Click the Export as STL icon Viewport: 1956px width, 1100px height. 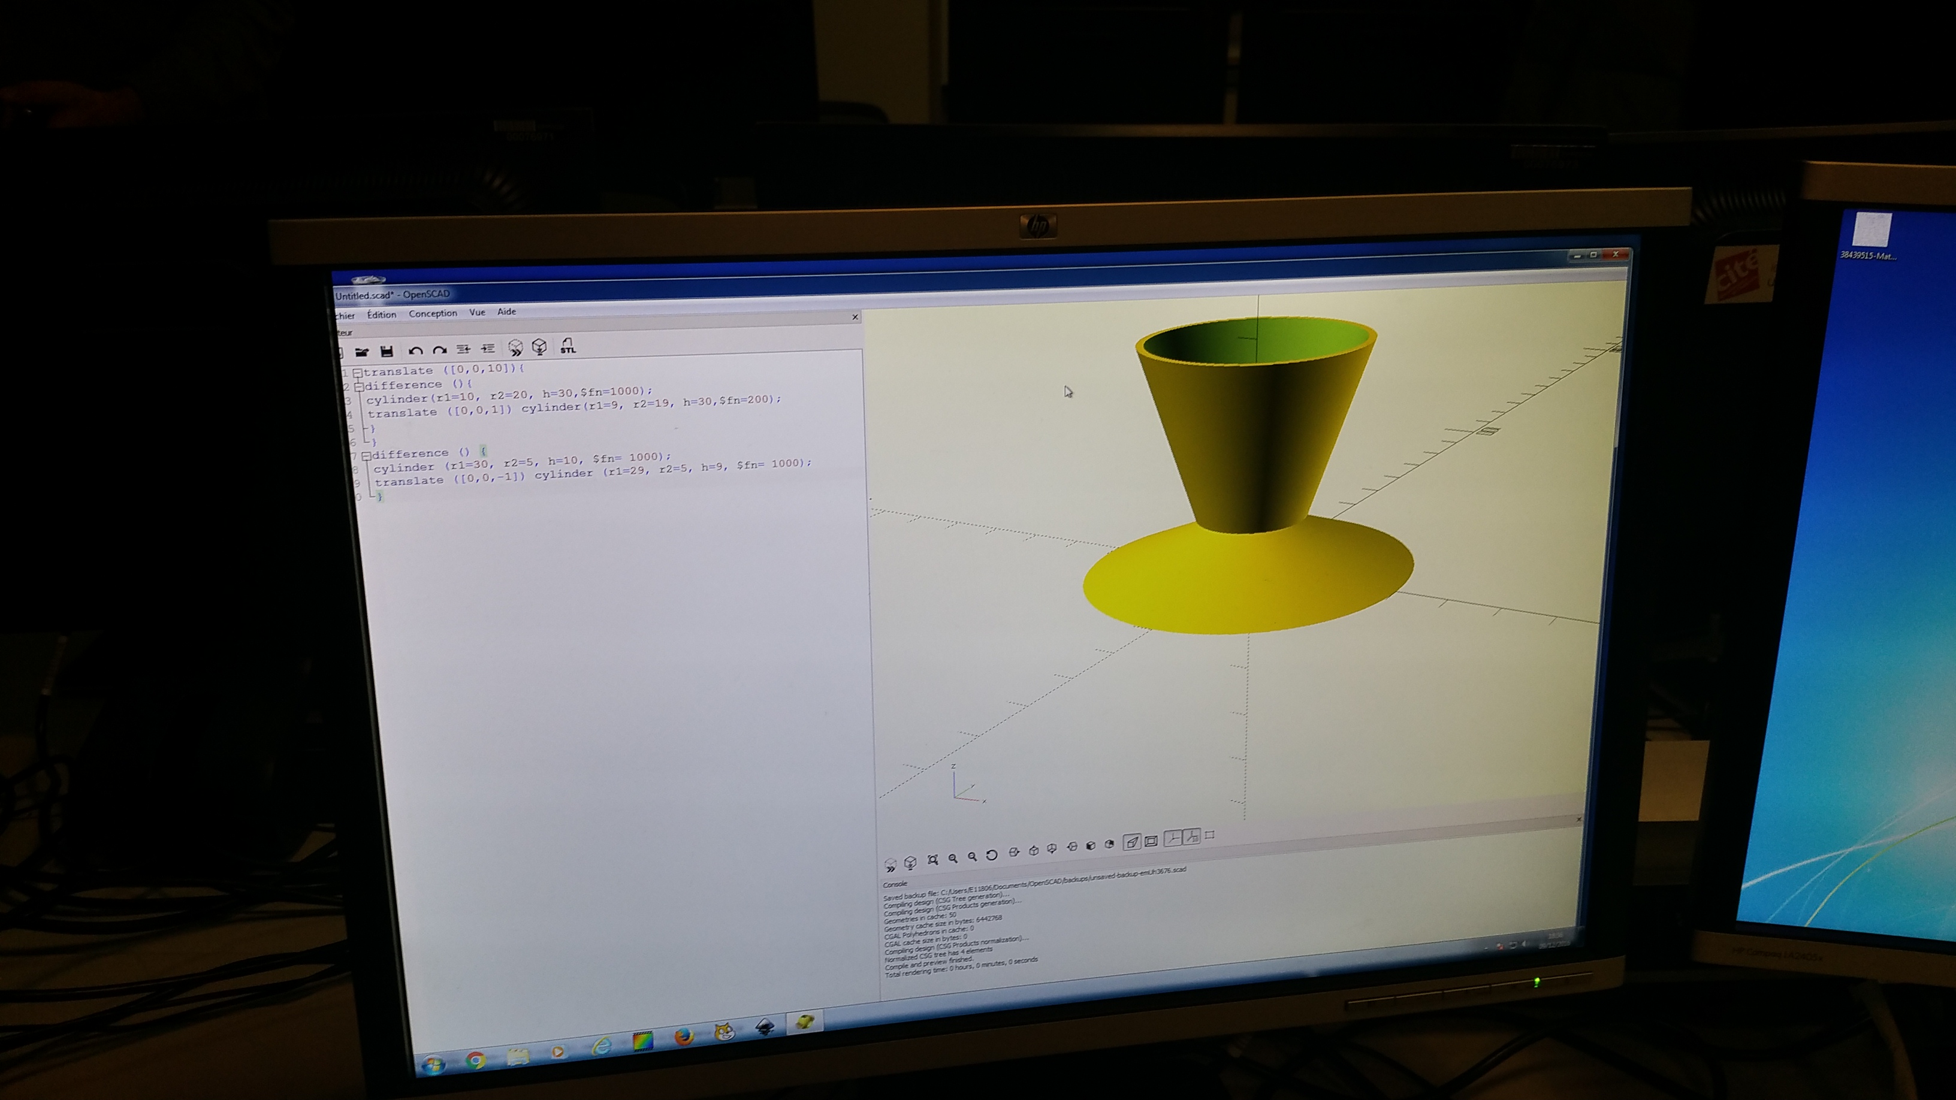[568, 347]
